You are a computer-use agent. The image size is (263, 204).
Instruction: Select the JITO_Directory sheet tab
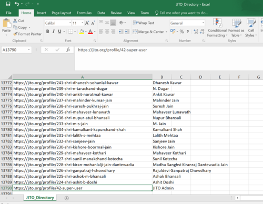[40, 198]
